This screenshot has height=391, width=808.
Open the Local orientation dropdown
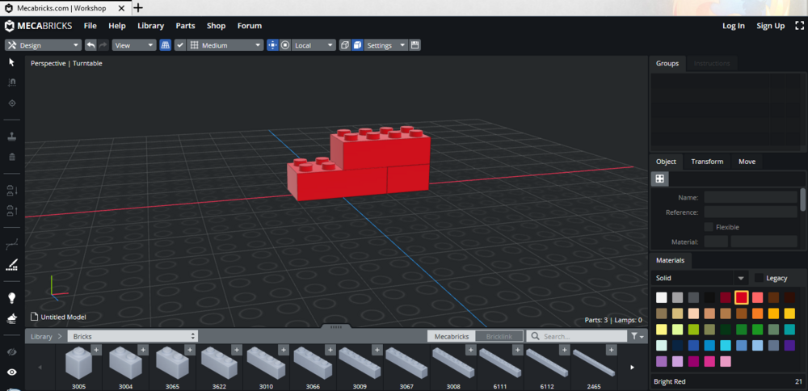pos(314,45)
